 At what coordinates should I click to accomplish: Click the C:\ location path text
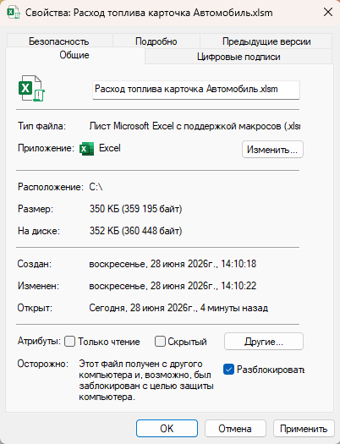coord(96,187)
